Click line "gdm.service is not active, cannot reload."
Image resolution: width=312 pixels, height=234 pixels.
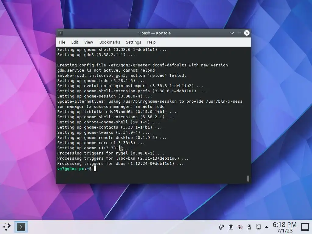(107, 70)
